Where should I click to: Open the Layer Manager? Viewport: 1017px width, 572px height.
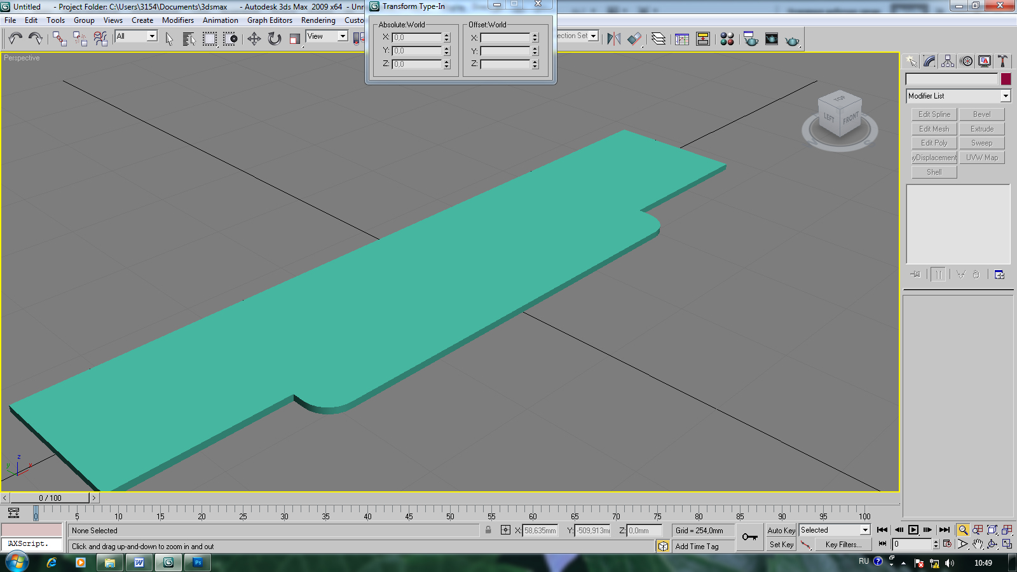point(659,39)
